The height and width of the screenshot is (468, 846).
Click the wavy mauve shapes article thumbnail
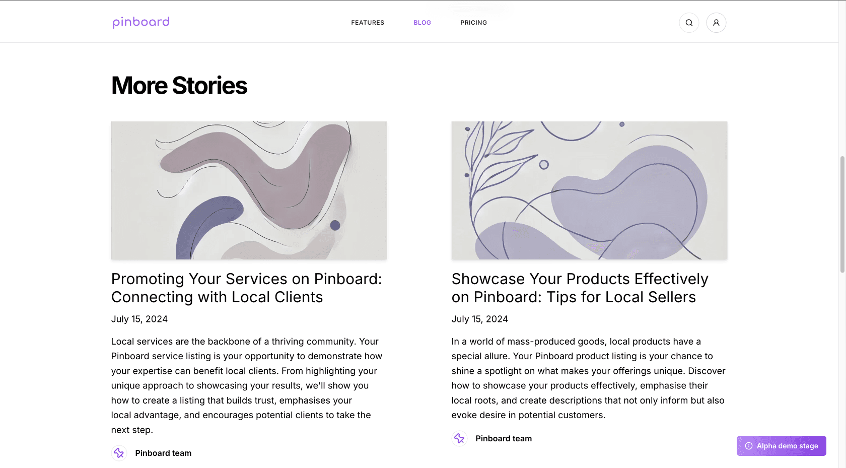pos(249,190)
